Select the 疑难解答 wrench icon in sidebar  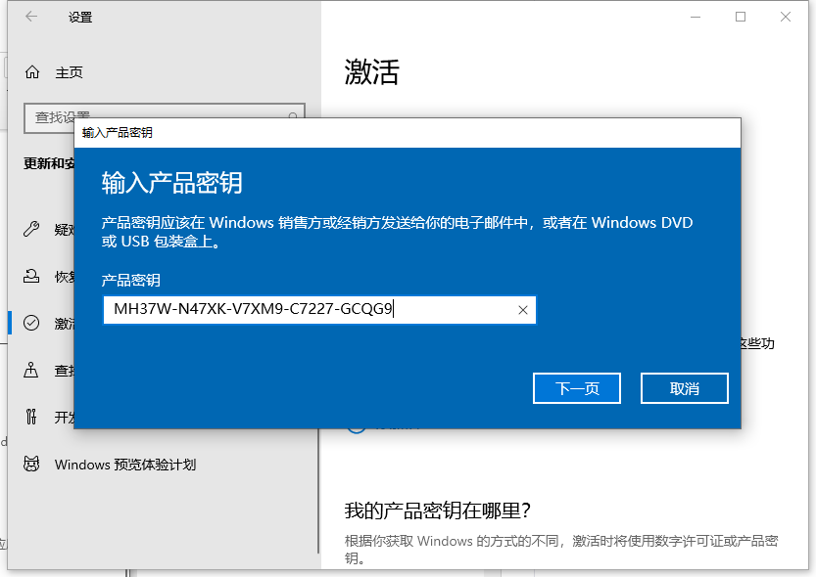click(30, 229)
